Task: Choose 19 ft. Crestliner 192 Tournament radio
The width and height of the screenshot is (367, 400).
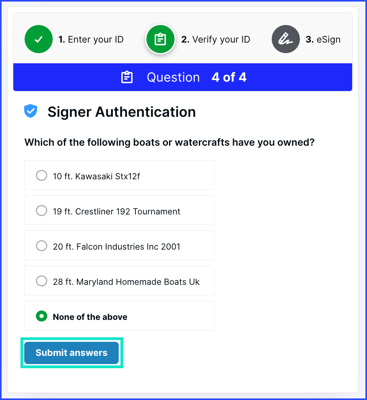Action: pos(41,211)
